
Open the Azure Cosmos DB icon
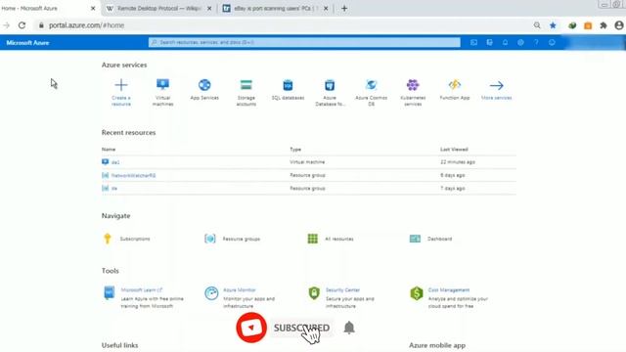[372, 85]
